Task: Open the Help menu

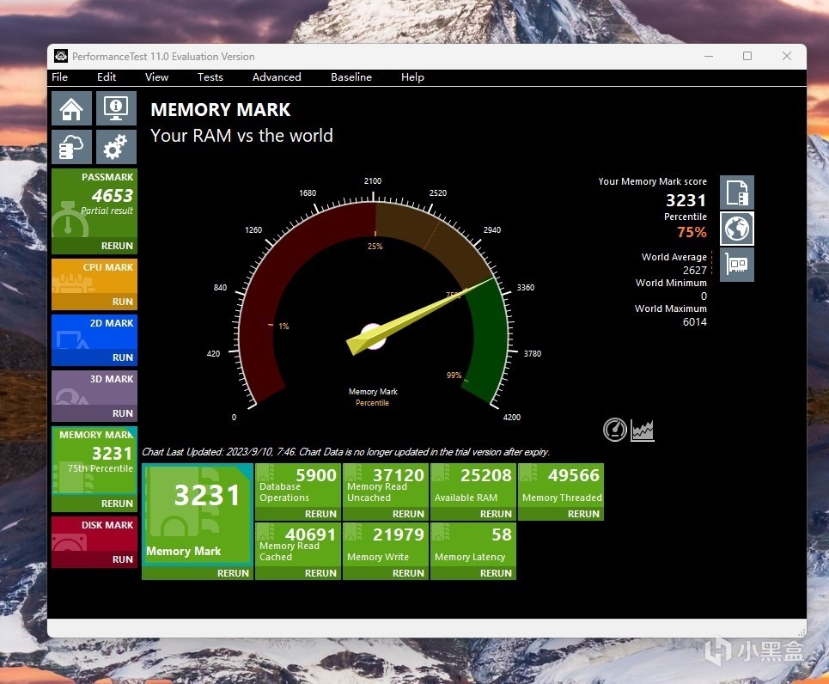Action: (412, 77)
